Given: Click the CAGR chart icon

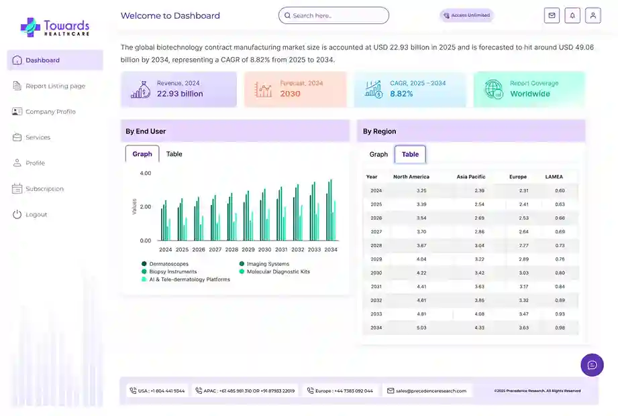Looking at the screenshot, I should point(373,90).
